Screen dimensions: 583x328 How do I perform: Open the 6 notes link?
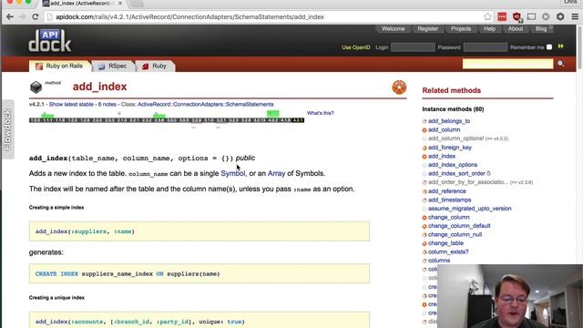(107, 104)
